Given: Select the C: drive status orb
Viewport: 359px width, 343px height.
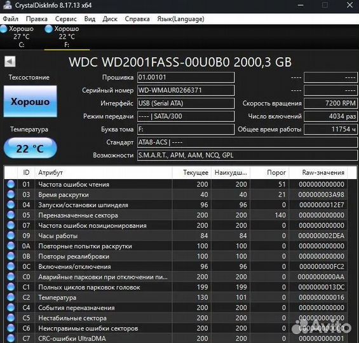Looking at the screenshot, I should click(4, 29).
